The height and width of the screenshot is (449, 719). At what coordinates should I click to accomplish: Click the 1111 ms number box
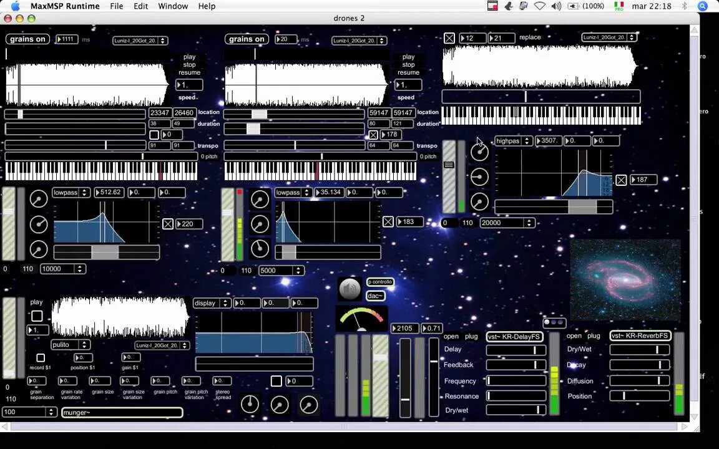[67, 39]
